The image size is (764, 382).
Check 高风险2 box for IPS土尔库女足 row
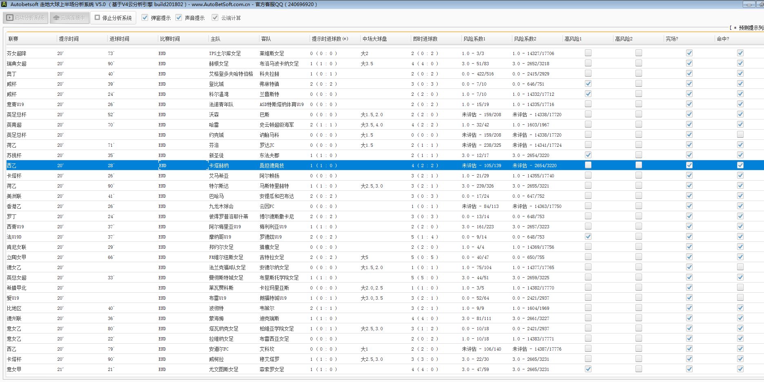tap(639, 53)
